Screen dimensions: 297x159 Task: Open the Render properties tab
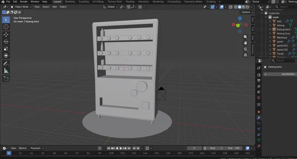(259, 75)
